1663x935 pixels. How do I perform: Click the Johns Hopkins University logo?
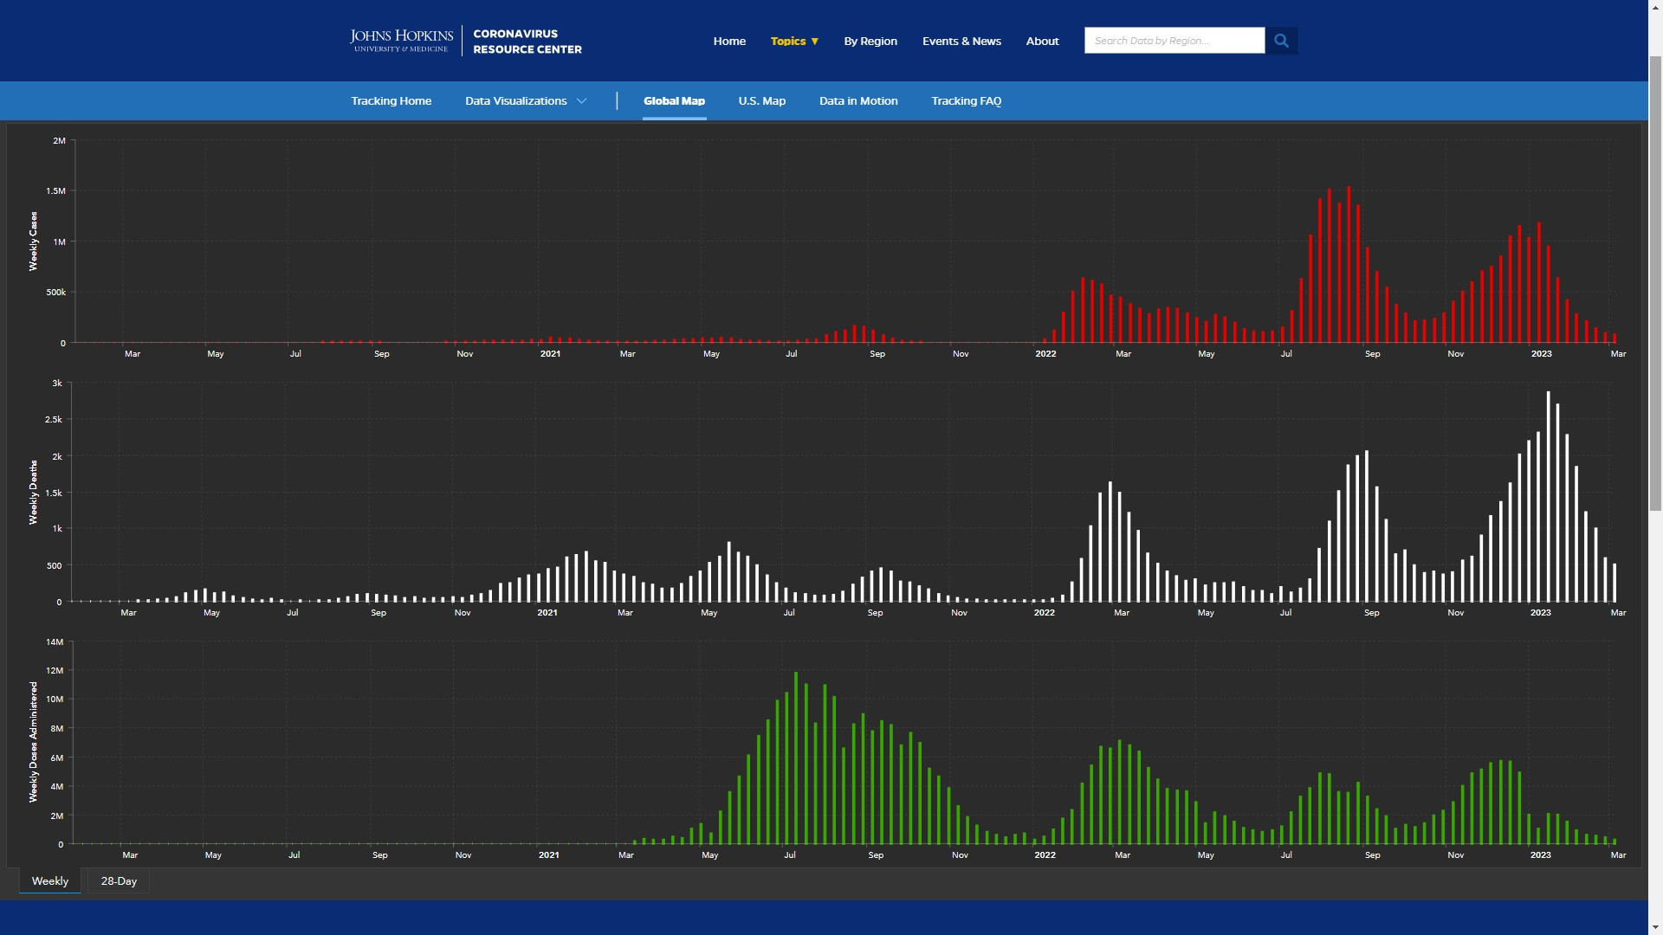(401, 41)
